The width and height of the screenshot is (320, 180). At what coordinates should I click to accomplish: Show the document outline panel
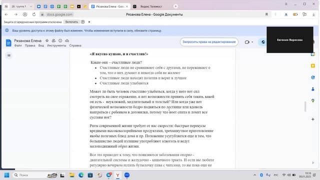9,55
